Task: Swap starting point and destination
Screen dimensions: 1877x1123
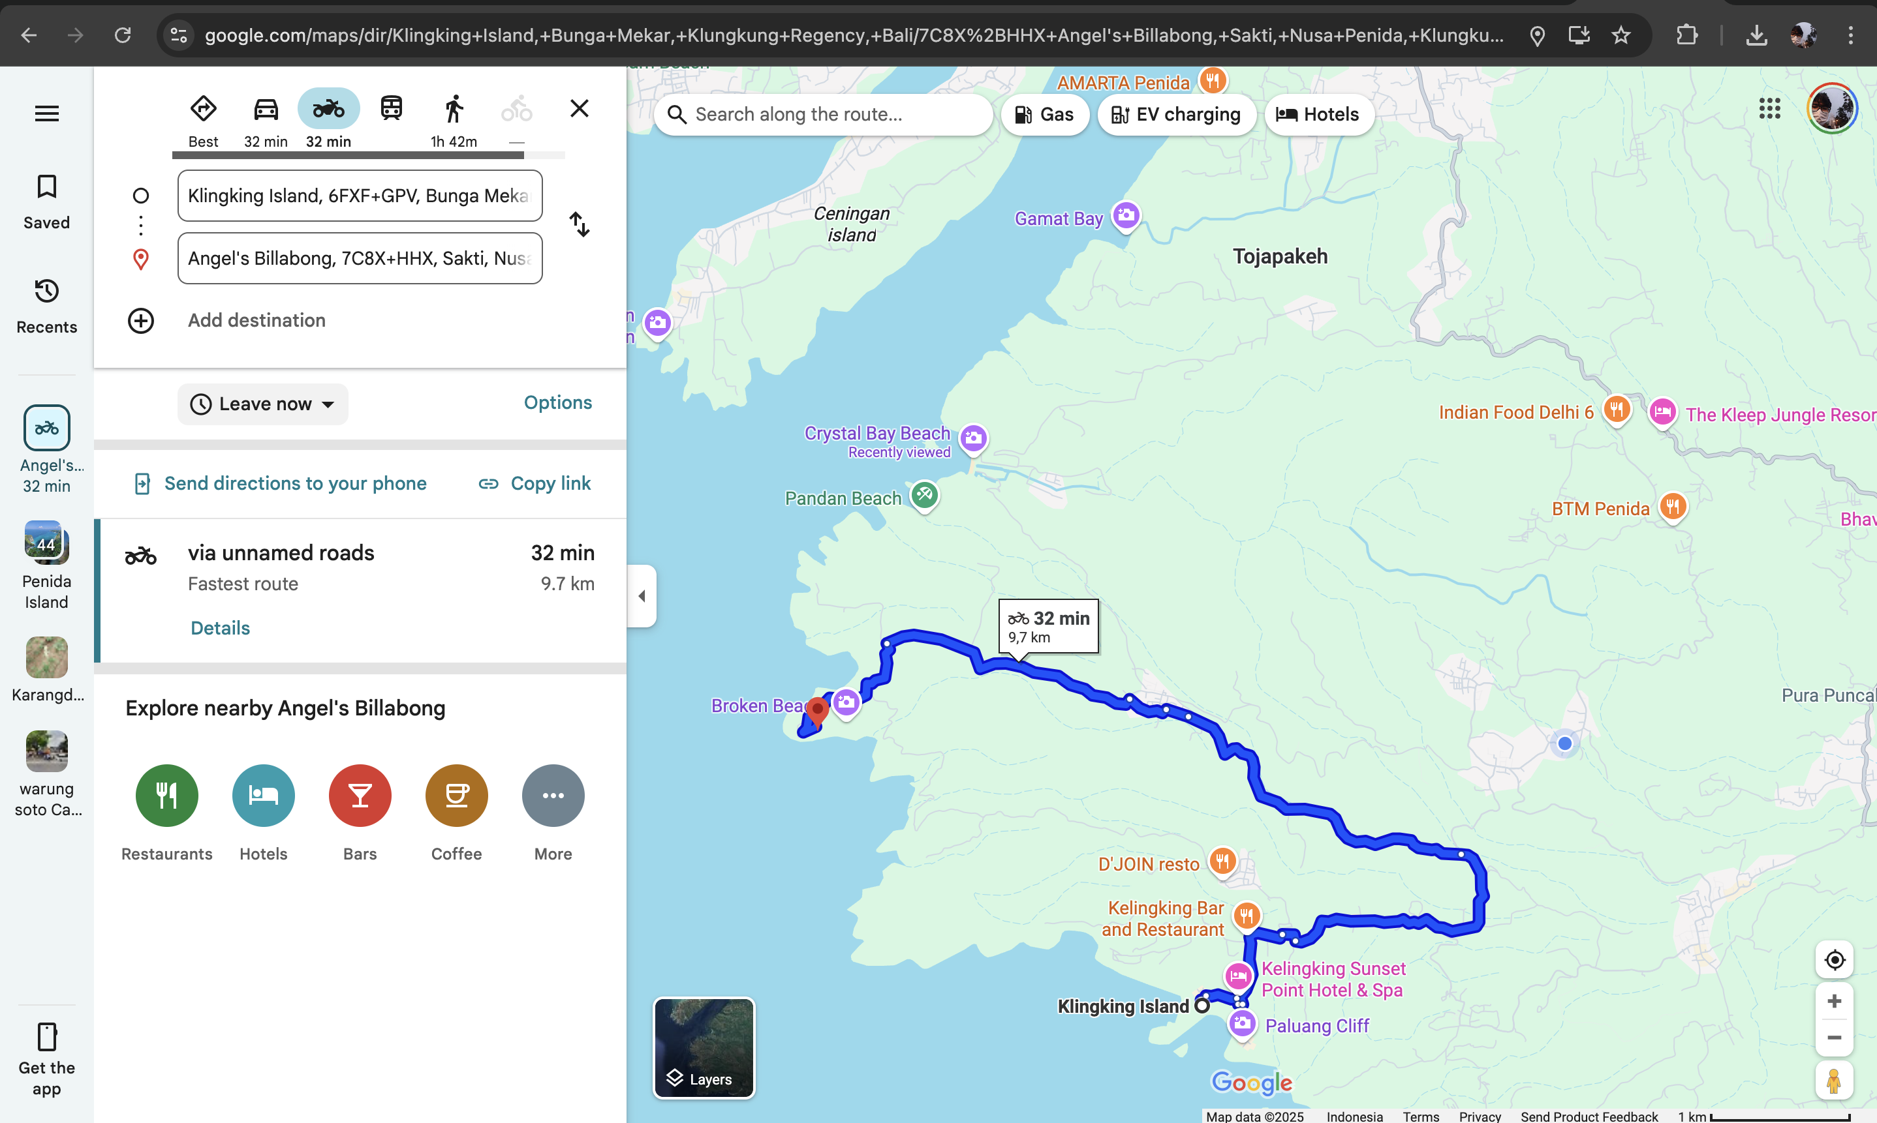Action: (x=580, y=225)
